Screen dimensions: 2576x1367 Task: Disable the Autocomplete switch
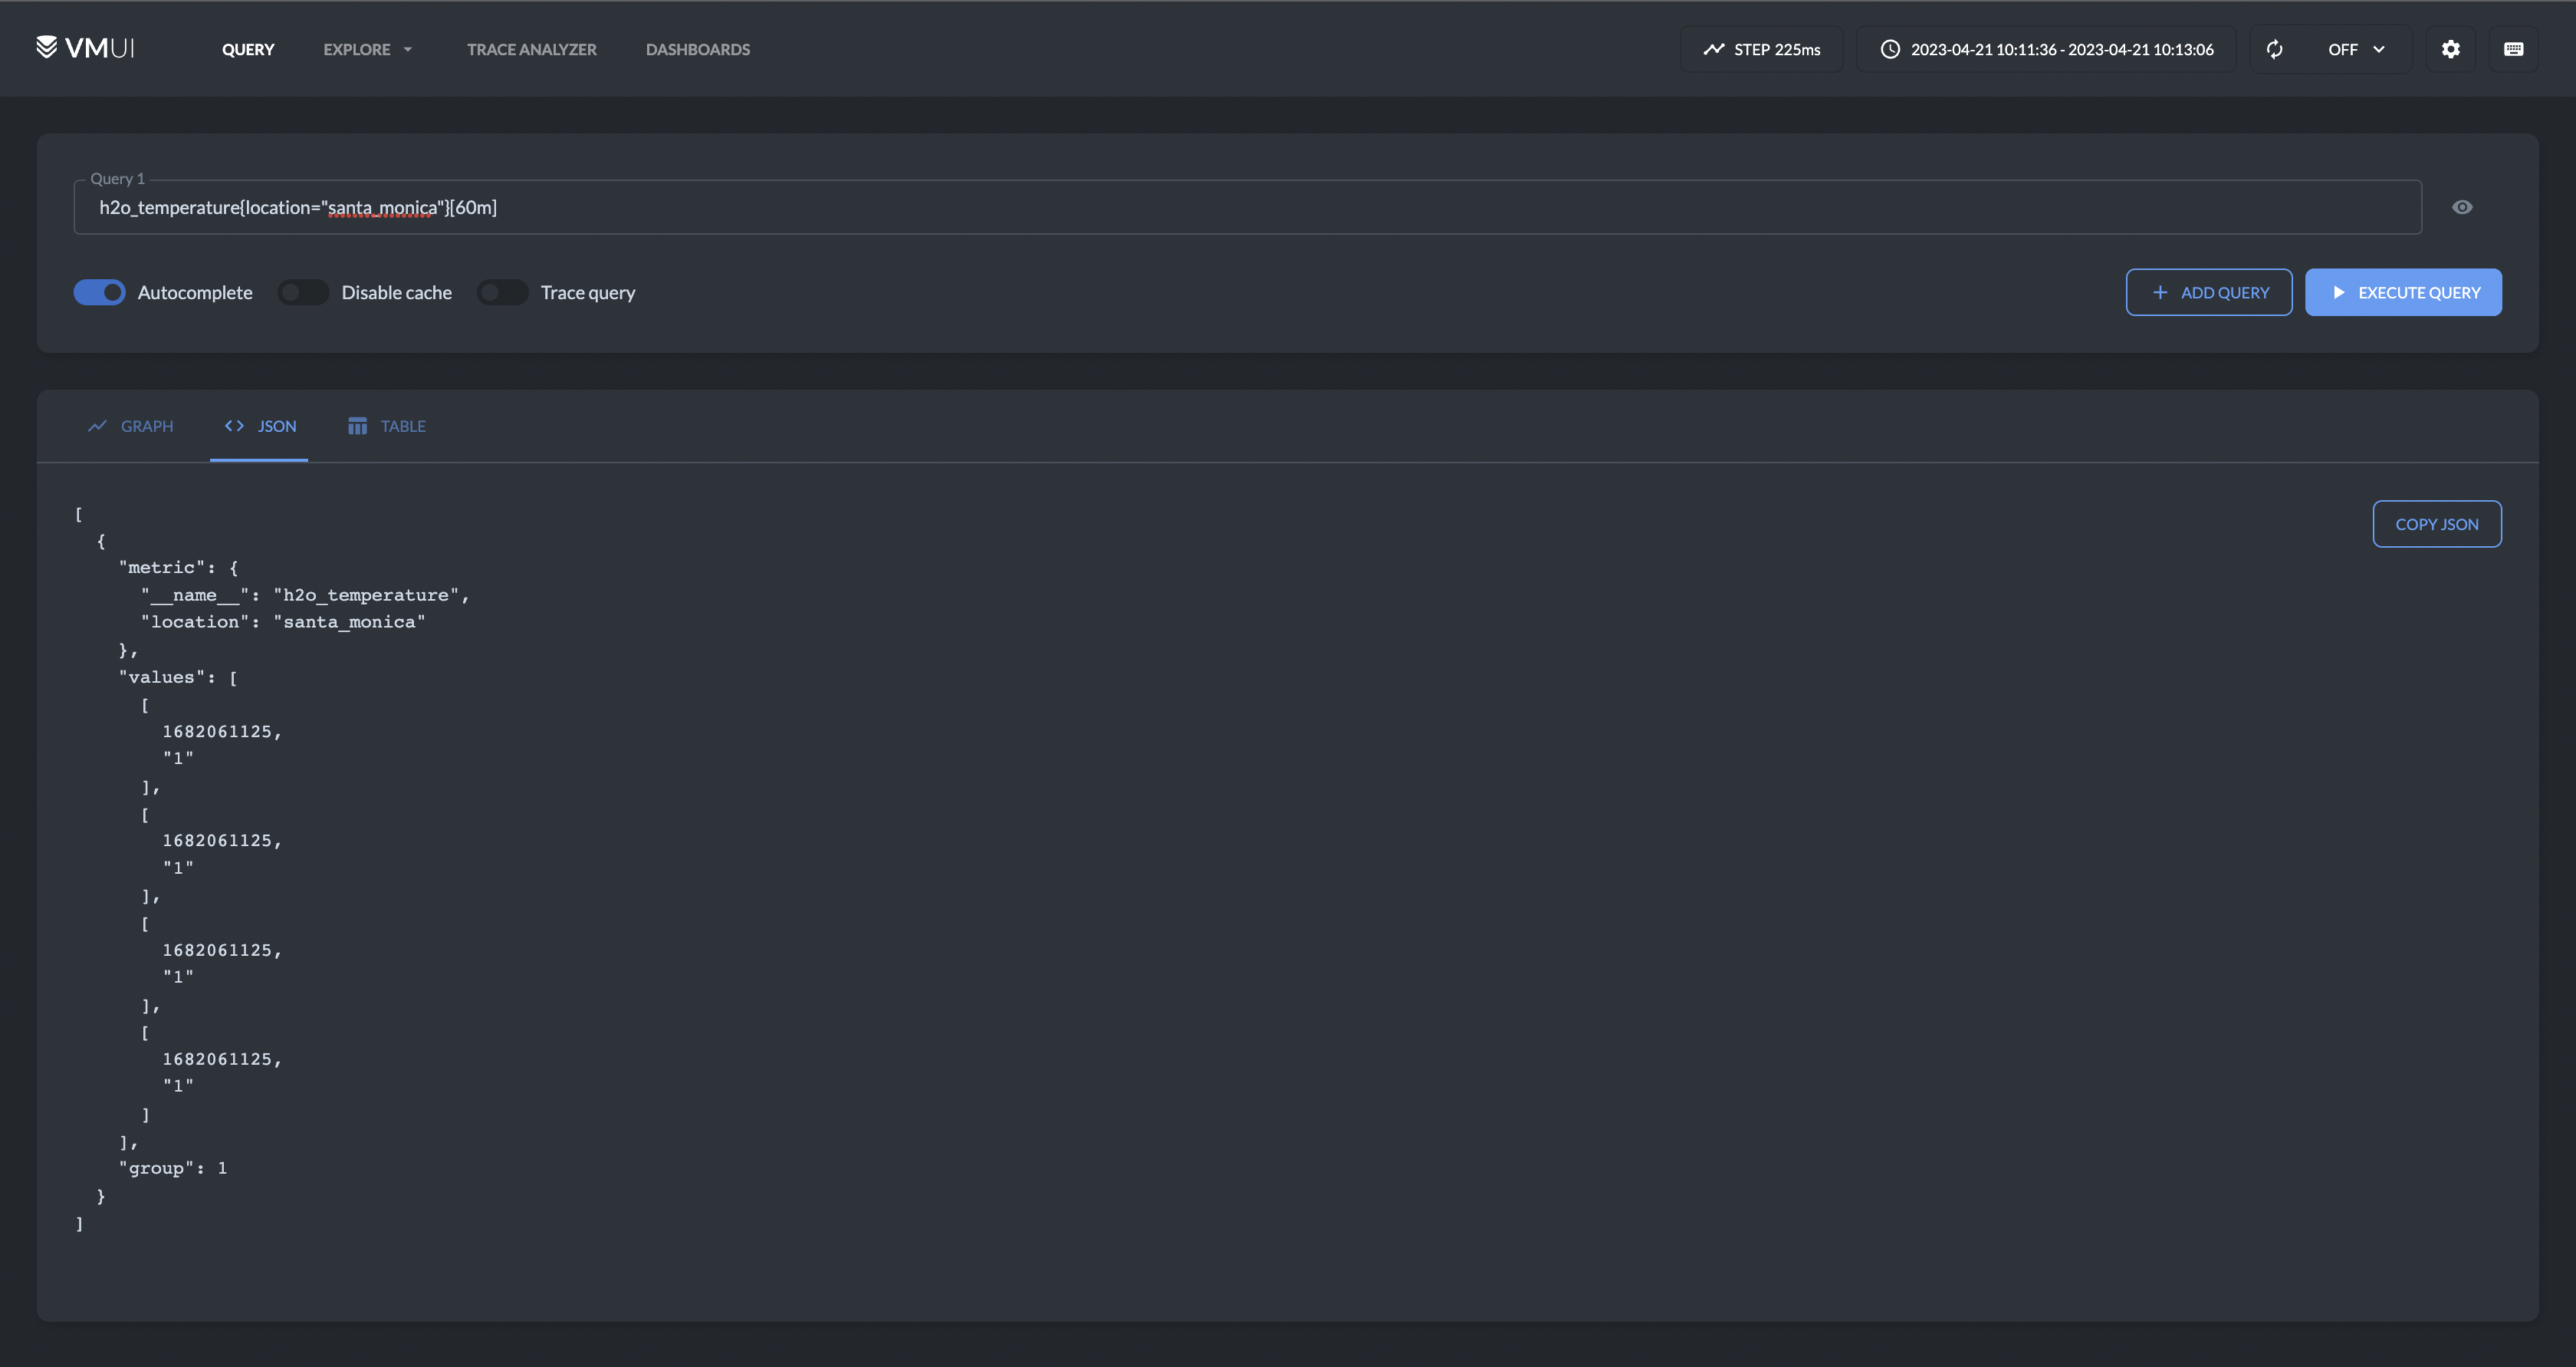pyautogui.click(x=100, y=292)
